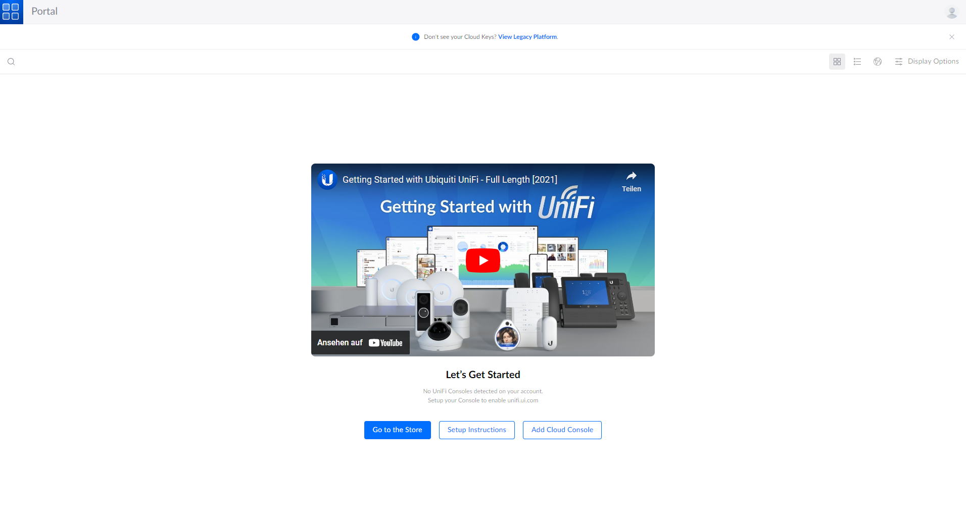
Task: Dismiss the Cloud Keys notice banner
Action: tap(952, 37)
